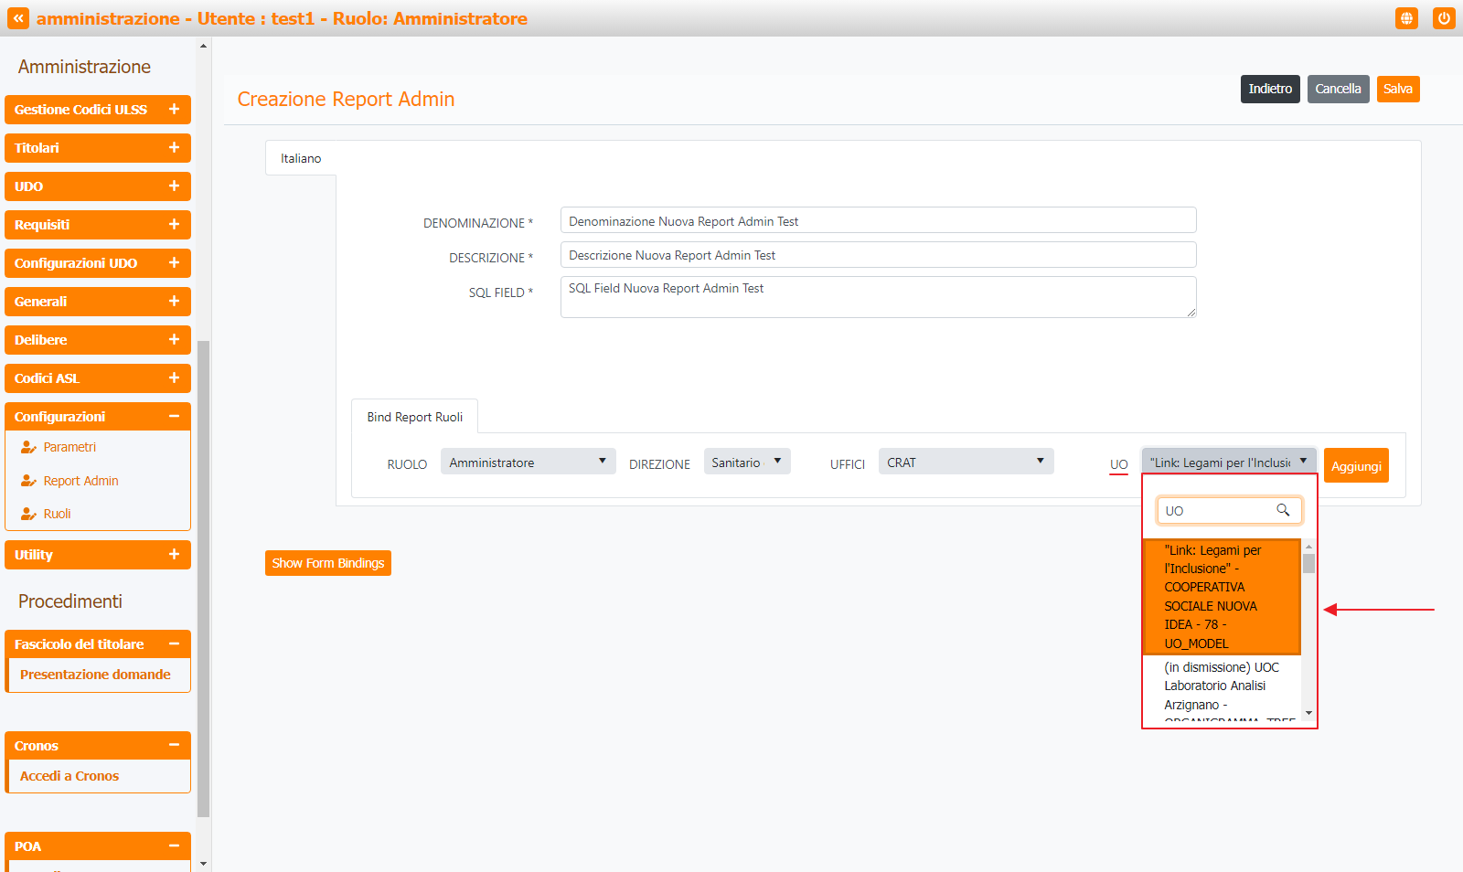Collapse sidebar with double-chevron icon
This screenshot has height=872, width=1463.
pos(18,18)
